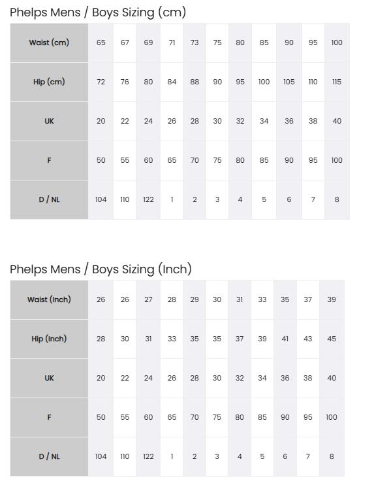This screenshot has height=493, width=389.
Task: Select hip value 84 in cm table
Action: point(172,82)
